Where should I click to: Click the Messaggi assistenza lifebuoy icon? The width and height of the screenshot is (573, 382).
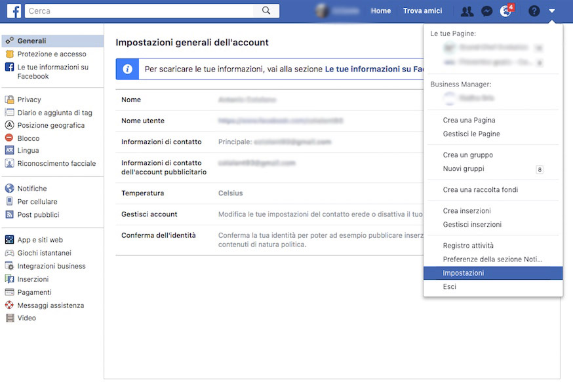(10, 305)
